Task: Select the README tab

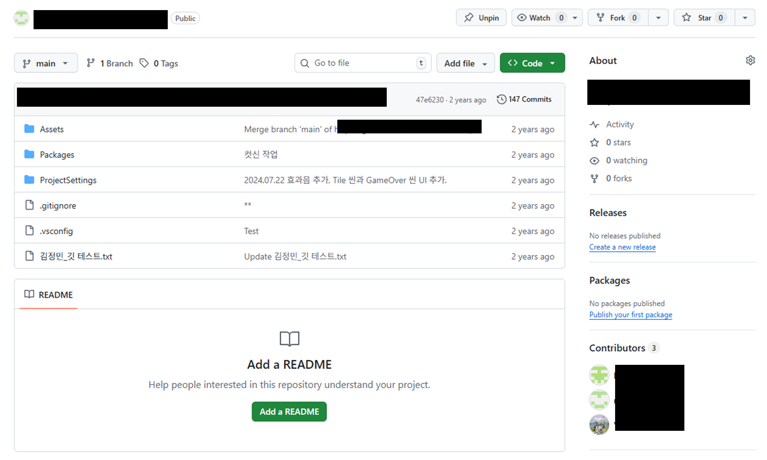Action: coord(48,295)
